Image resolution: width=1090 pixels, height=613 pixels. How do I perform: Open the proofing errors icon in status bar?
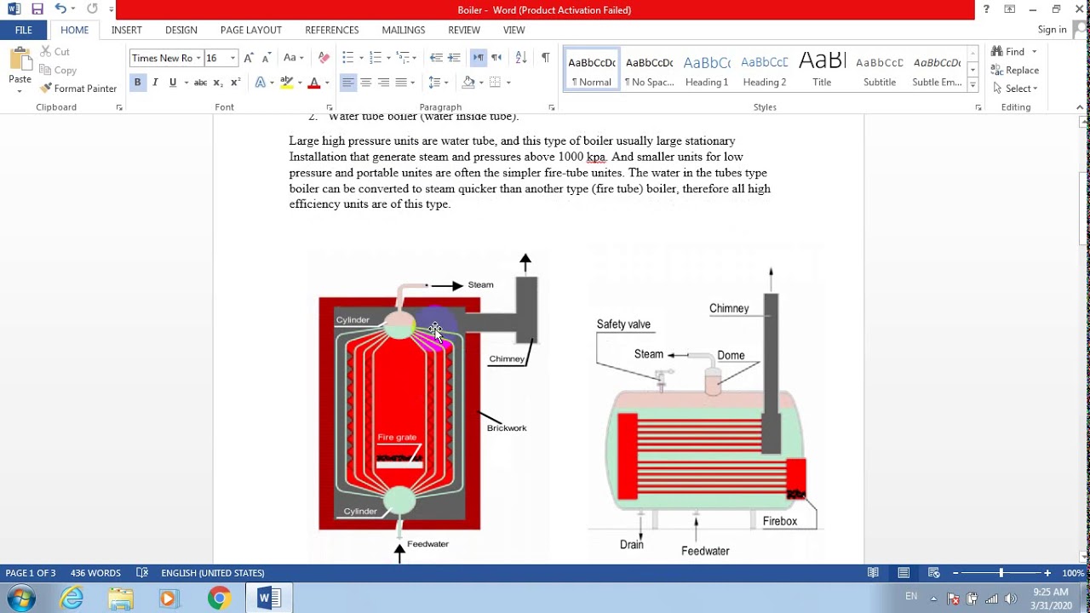click(x=142, y=573)
